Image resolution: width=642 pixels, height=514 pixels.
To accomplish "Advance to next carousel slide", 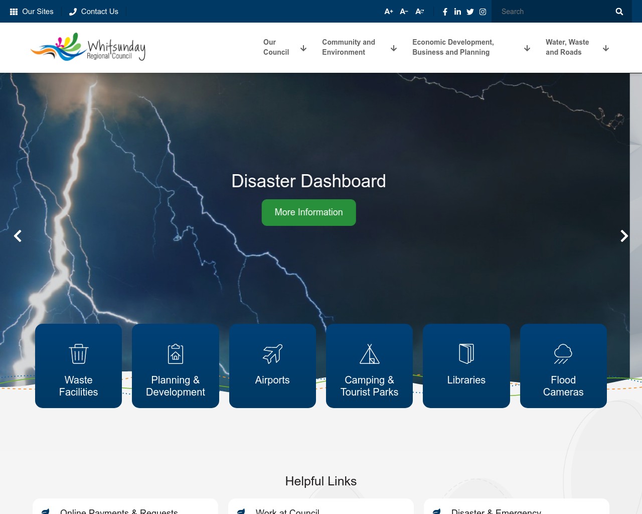I will click(624, 236).
